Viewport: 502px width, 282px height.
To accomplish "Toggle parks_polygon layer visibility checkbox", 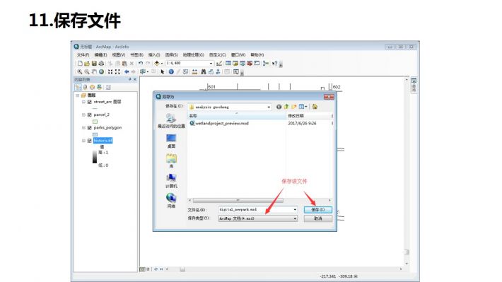I will pyautogui.click(x=90, y=128).
